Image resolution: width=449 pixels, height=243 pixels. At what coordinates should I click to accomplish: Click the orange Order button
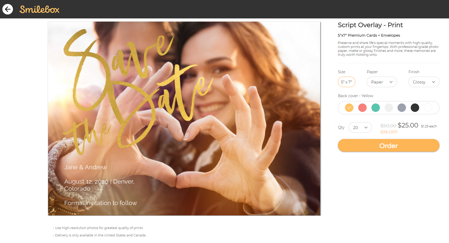(x=389, y=146)
